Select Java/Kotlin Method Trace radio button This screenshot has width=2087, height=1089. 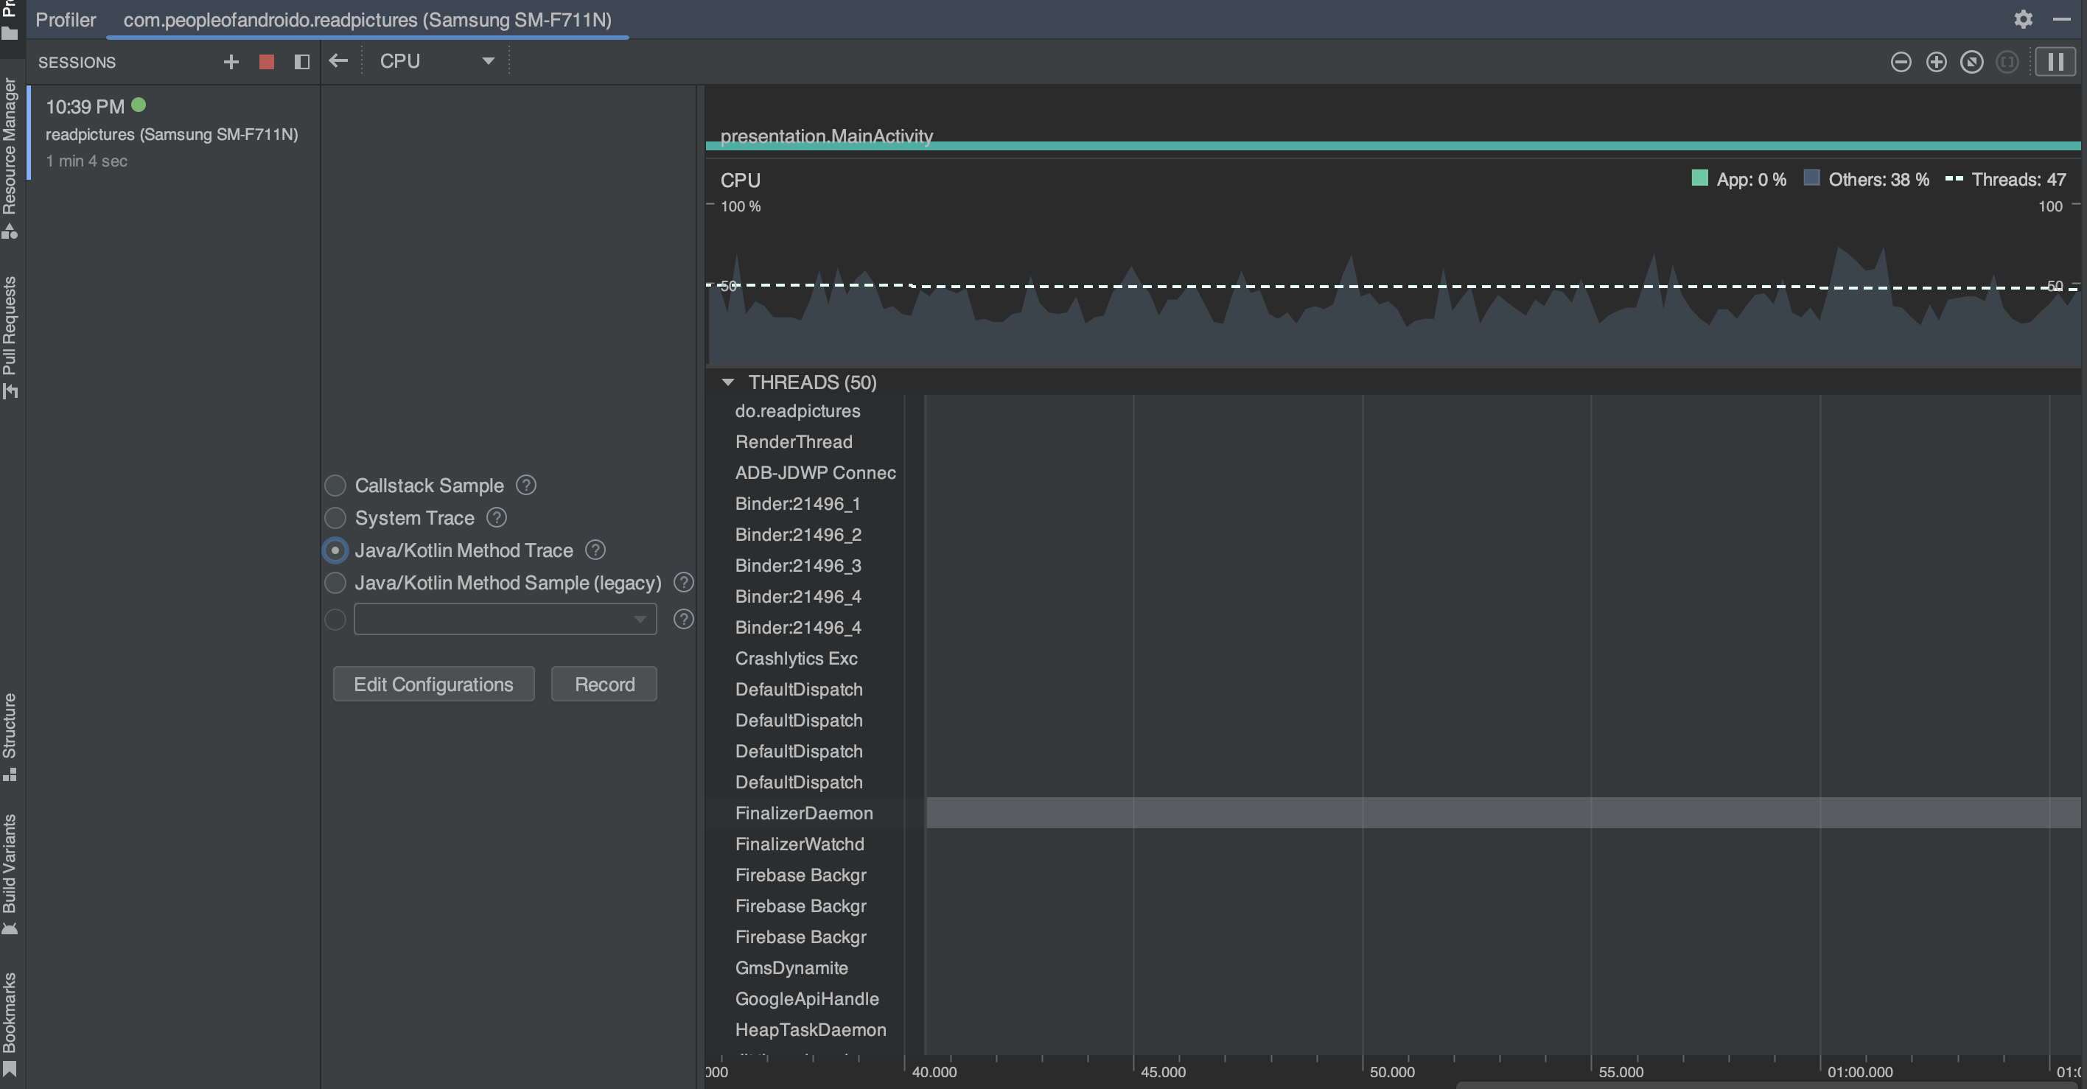coord(335,550)
